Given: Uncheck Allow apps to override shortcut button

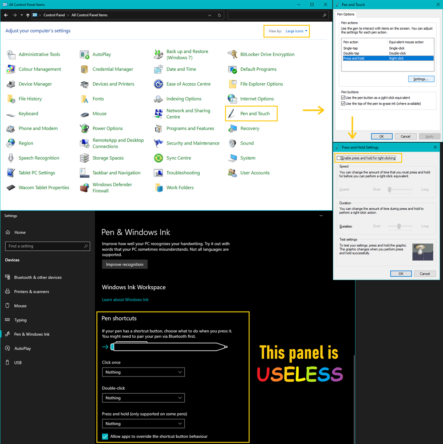Looking at the screenshot, I should click(105, 436).
